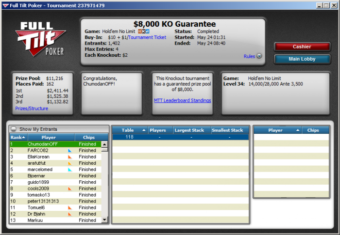
Task: Click the entrants list scrollbar thumb
Action: click(x=104, y=150)
